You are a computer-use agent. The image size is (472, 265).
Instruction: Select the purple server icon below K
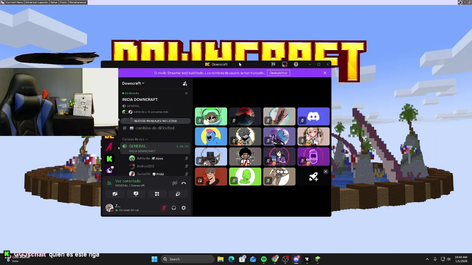110,170
